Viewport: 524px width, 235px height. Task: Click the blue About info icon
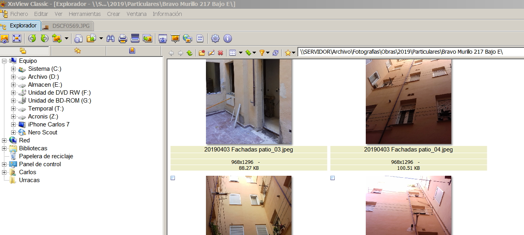pyautogui.click(x=227, y=39)
